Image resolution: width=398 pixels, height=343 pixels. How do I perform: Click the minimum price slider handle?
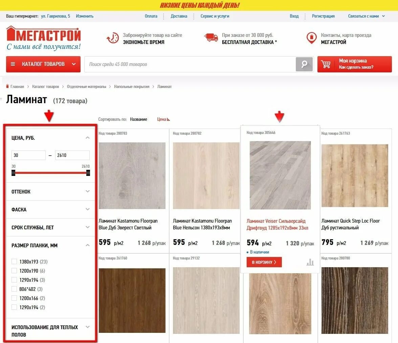click(x=14, y=173)
